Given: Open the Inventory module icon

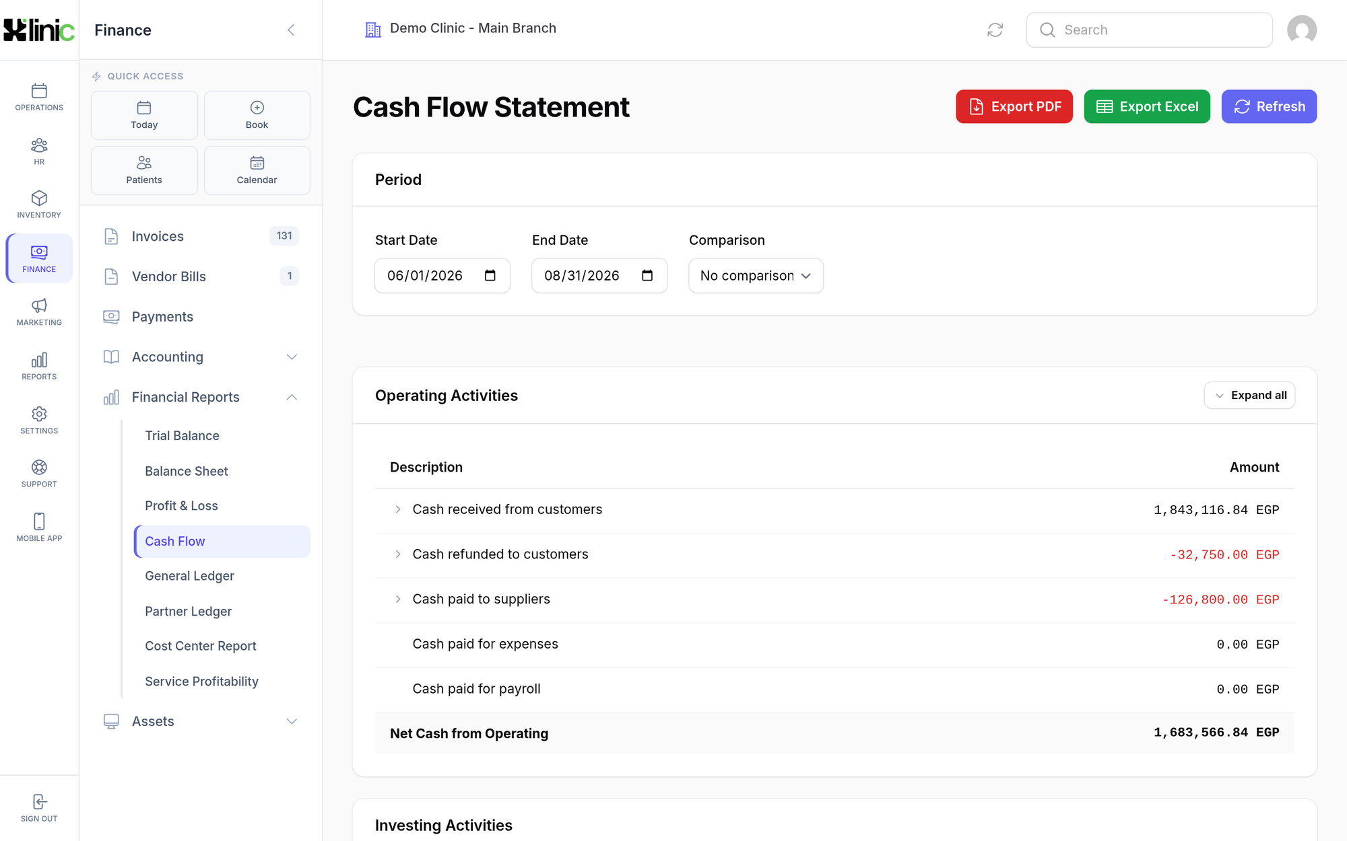Looking at the screenshot, I should click(x=39, y=198).
